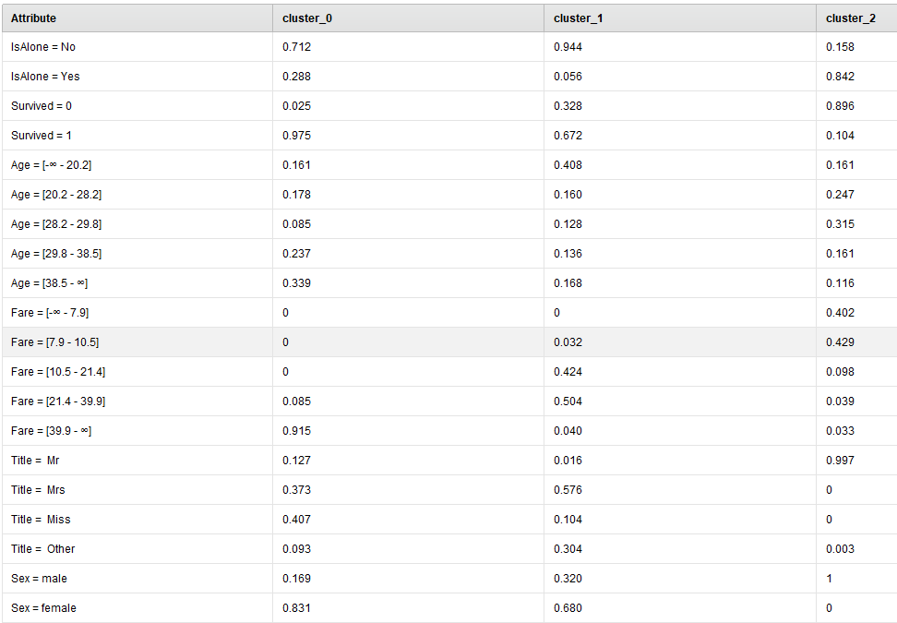Click the Title = Mrs attribute cell
Viewport: 897px width, 623px height.
tap(138, 490)
